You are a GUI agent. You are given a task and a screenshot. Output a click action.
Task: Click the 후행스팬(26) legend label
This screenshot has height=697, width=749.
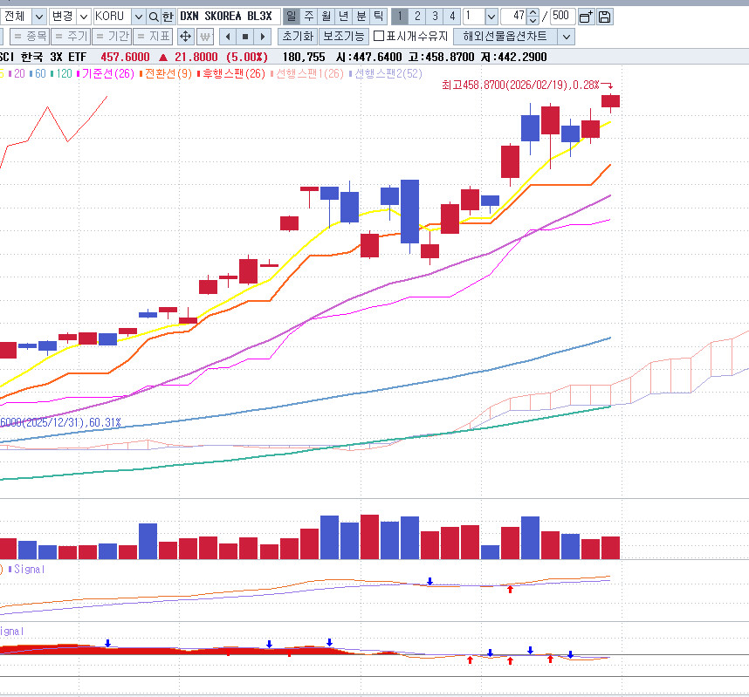[x=234, y=73]
